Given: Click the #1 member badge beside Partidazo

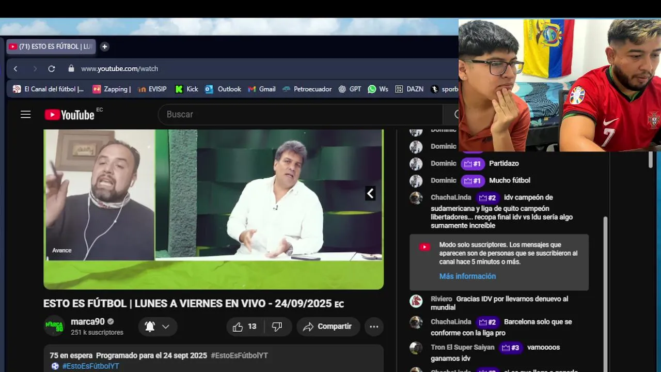Looking at the screenshot, I should [x=473, y=164].
